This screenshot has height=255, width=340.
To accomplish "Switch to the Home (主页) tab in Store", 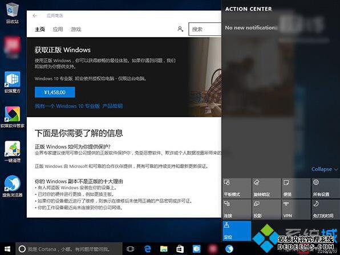I will click(40, 29).
